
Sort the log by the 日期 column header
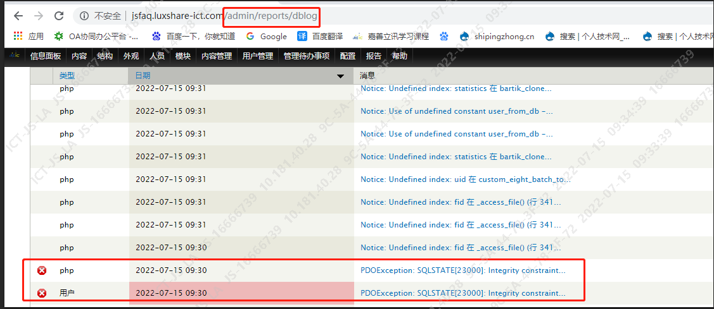coord(143,76)
